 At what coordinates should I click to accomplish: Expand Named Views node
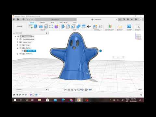tap(18, 42)
